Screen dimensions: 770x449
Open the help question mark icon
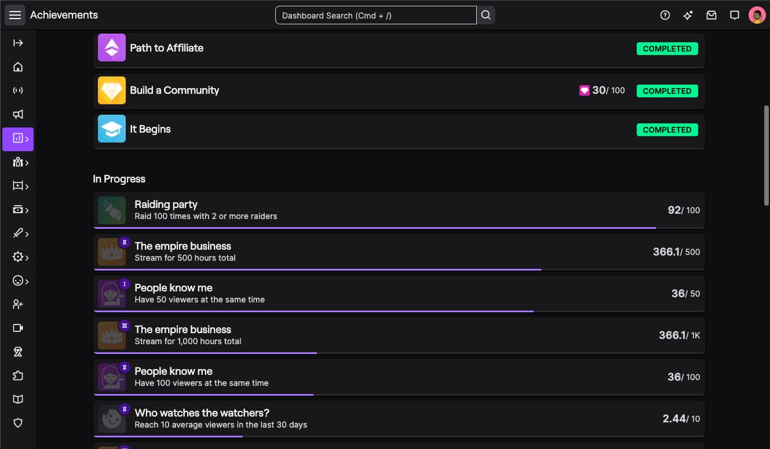click(665, 16)
